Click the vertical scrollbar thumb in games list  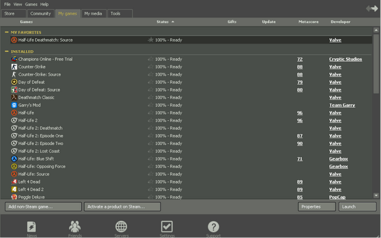pos(376,63)
